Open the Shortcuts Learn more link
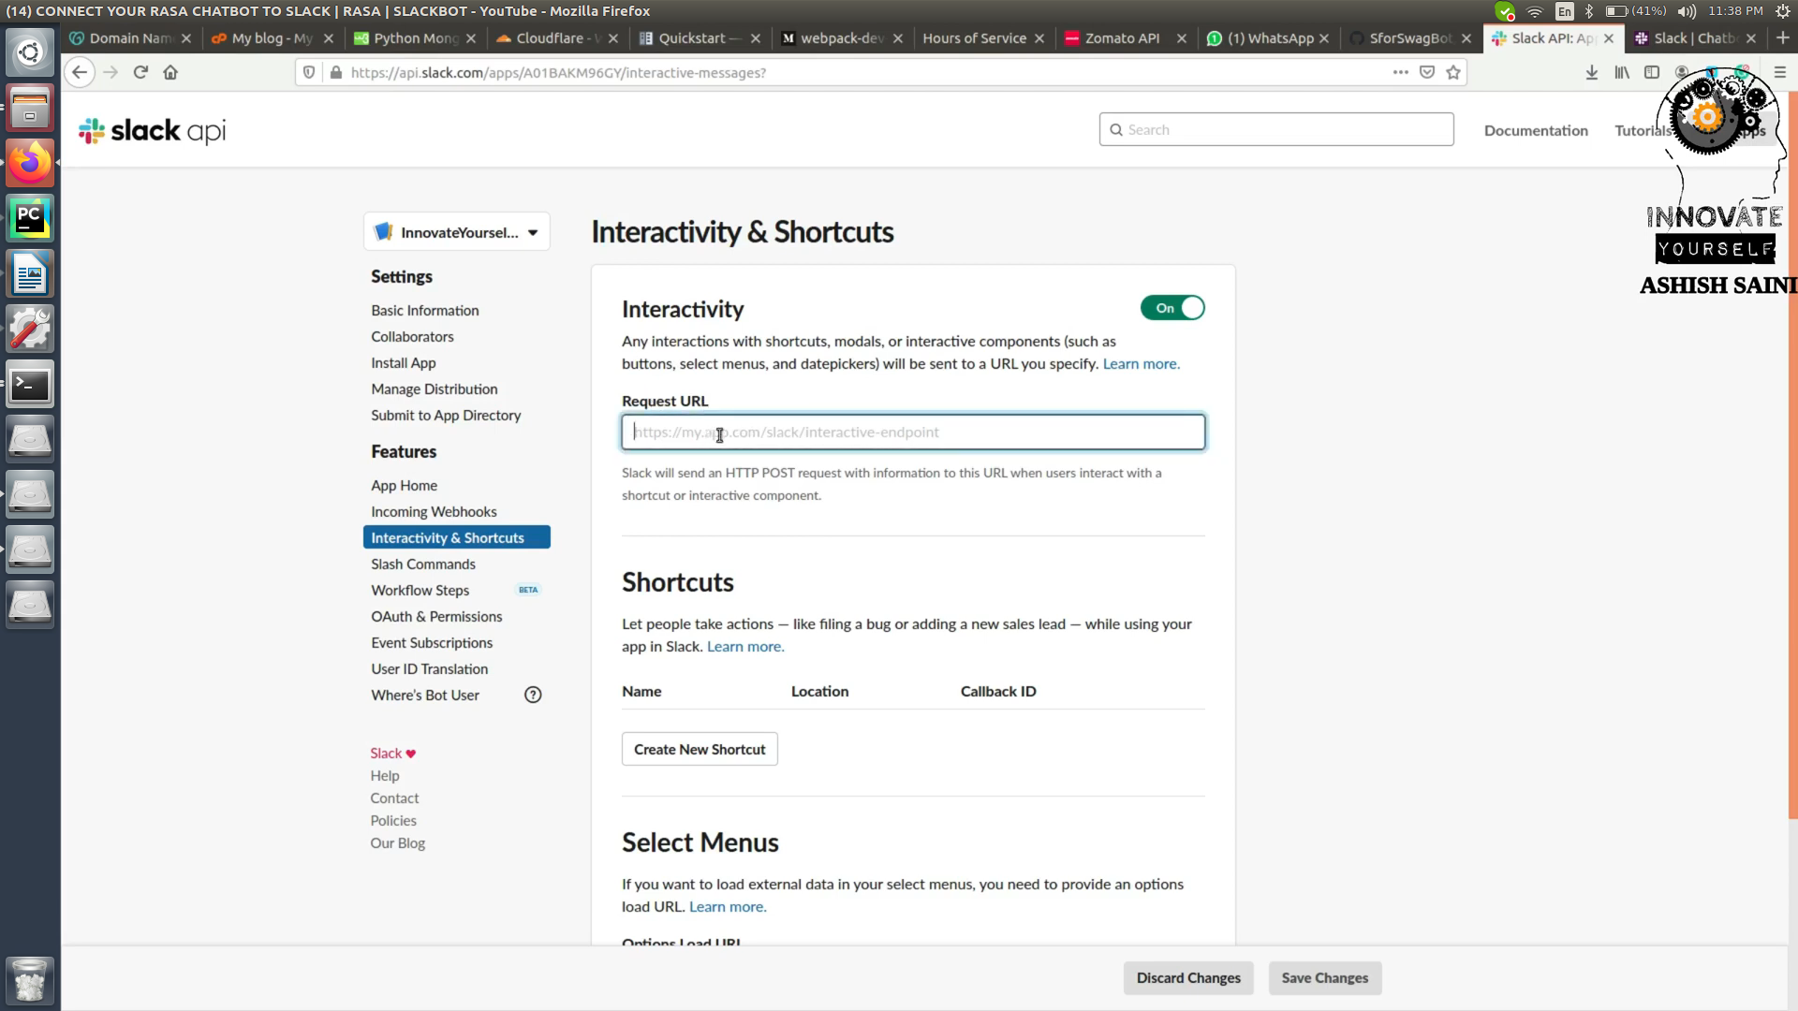 [745, 646]
